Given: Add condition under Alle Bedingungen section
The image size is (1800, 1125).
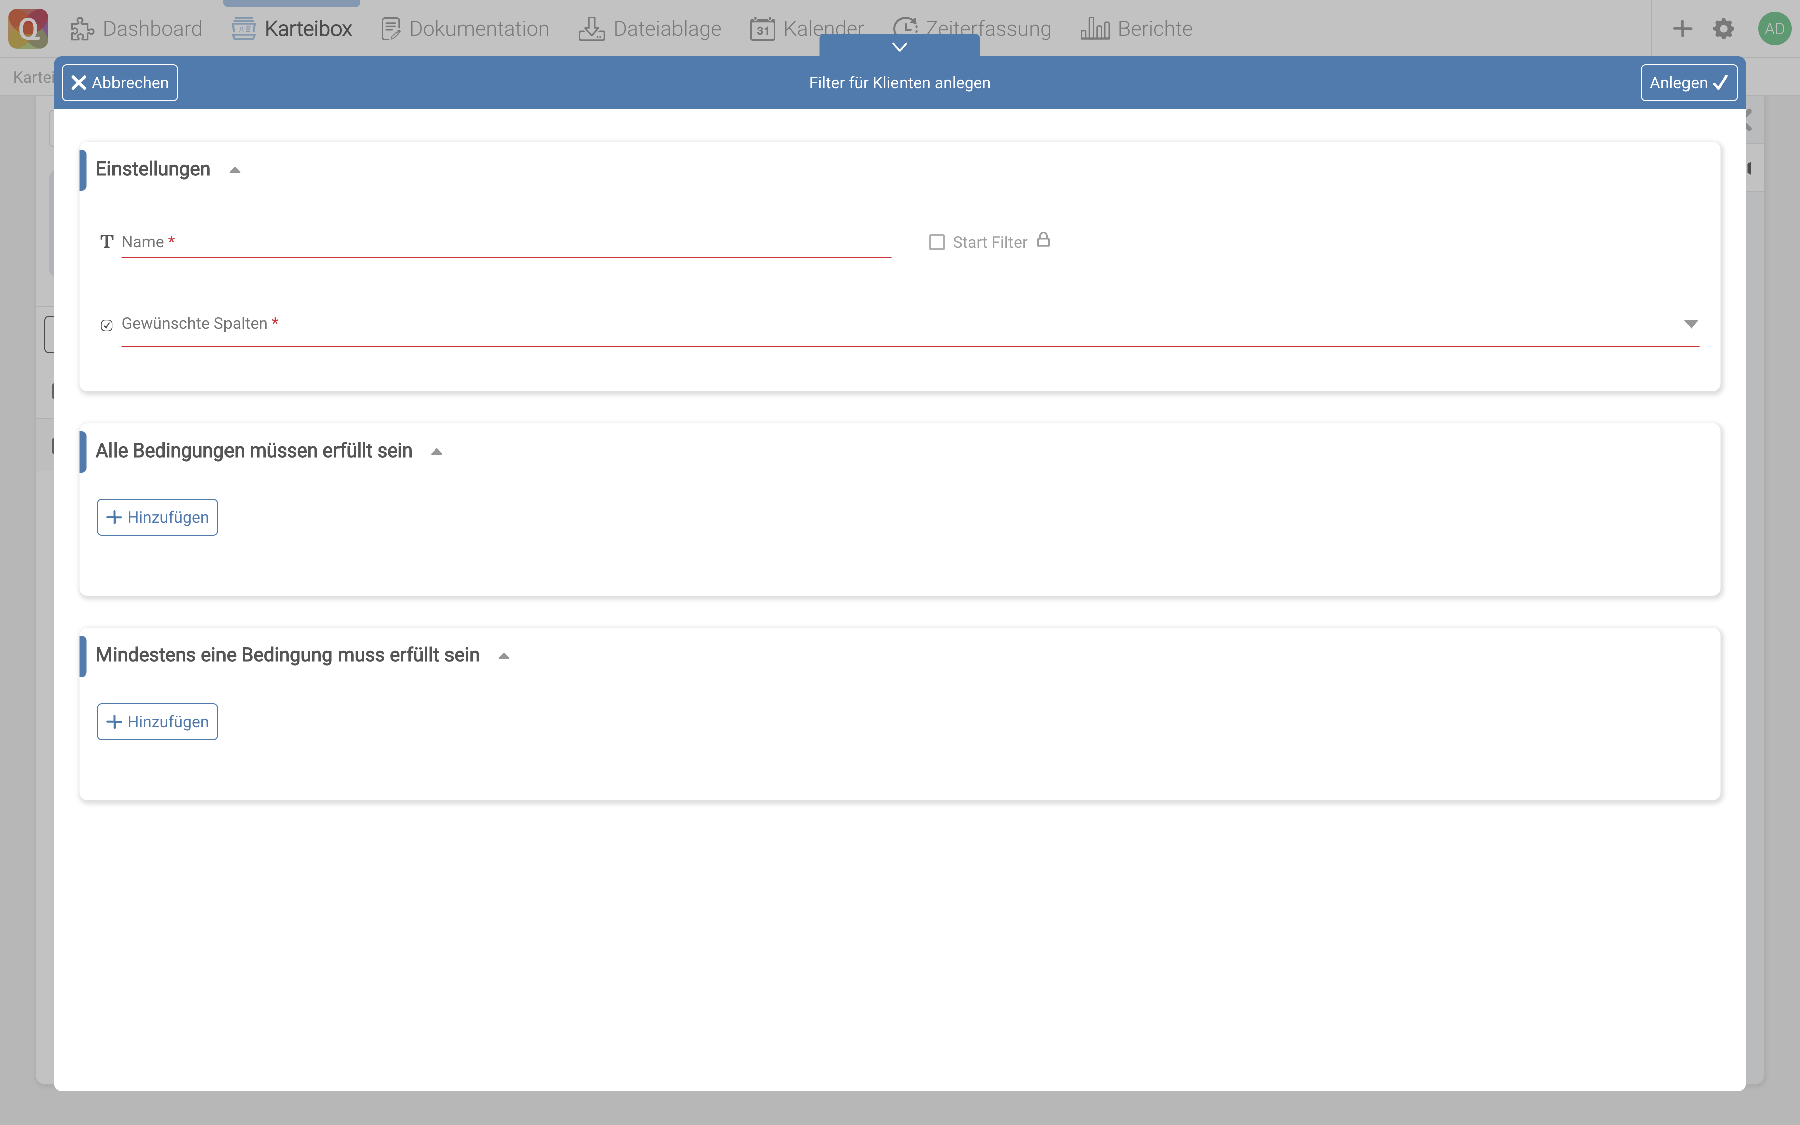Looking at the screenshot, I should click(x=157, y=517).
